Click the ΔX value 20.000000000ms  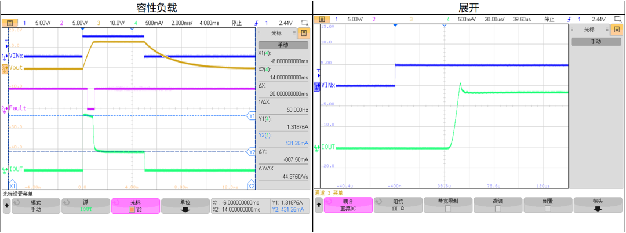(x=289, y=93)
